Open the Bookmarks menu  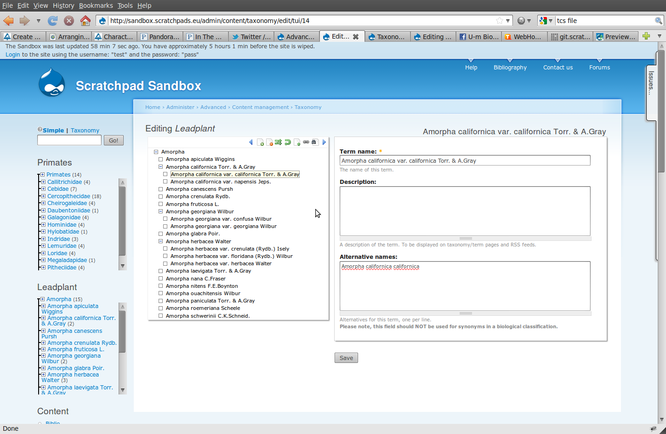[x=96, y=6]
